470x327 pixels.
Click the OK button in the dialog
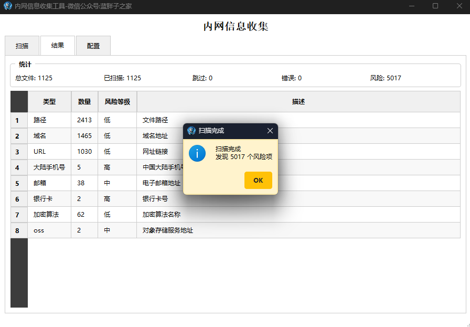(258, 181)
